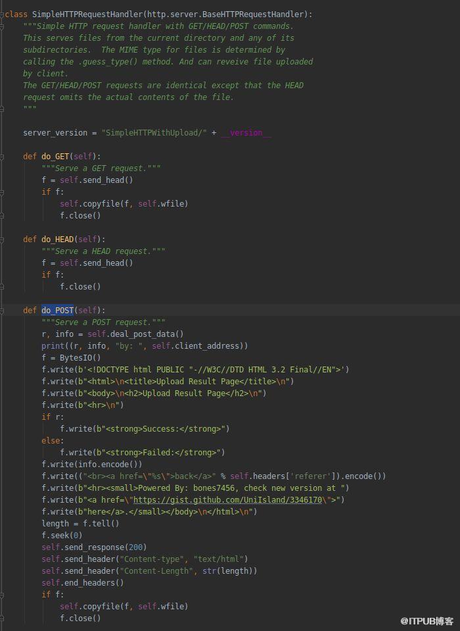
Task: Click 'subdirectories.' docstring line
Action: click(154, 50)
